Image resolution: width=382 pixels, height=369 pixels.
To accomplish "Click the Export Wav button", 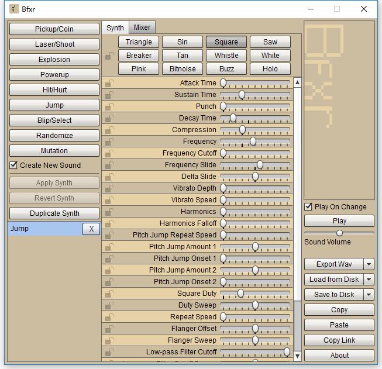I will pyautogui.click(x=334, y=264).
